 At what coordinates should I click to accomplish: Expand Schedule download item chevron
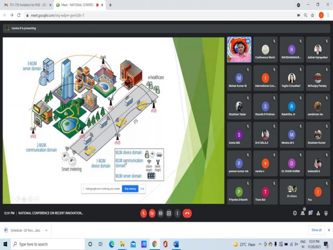coord(46,230)
